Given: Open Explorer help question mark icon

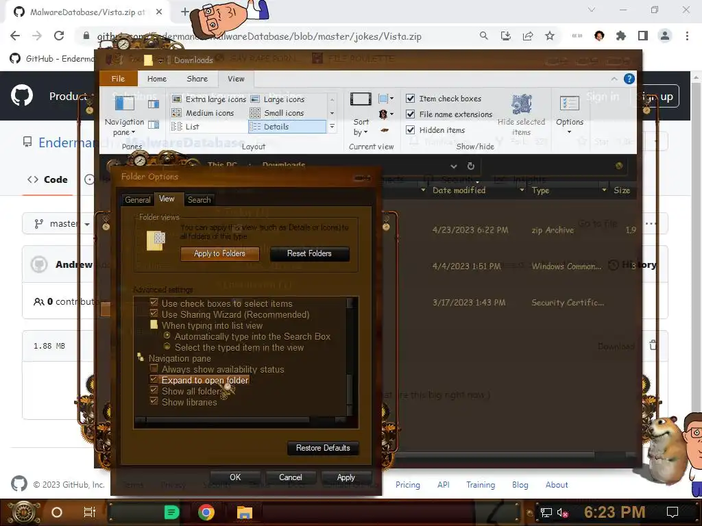Looking at the screenshot, I should [629, 79].
